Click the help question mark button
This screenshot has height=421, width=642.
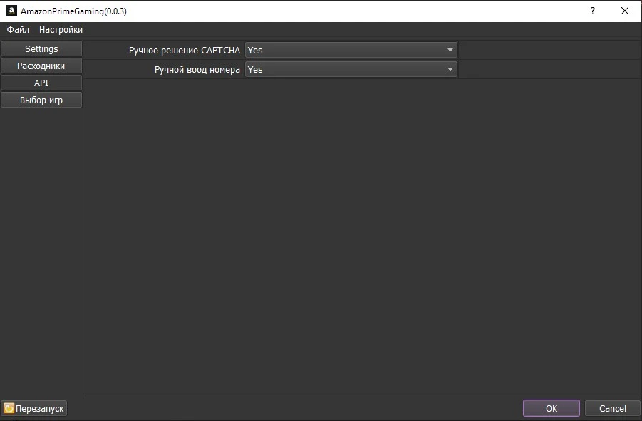point(592,11)
